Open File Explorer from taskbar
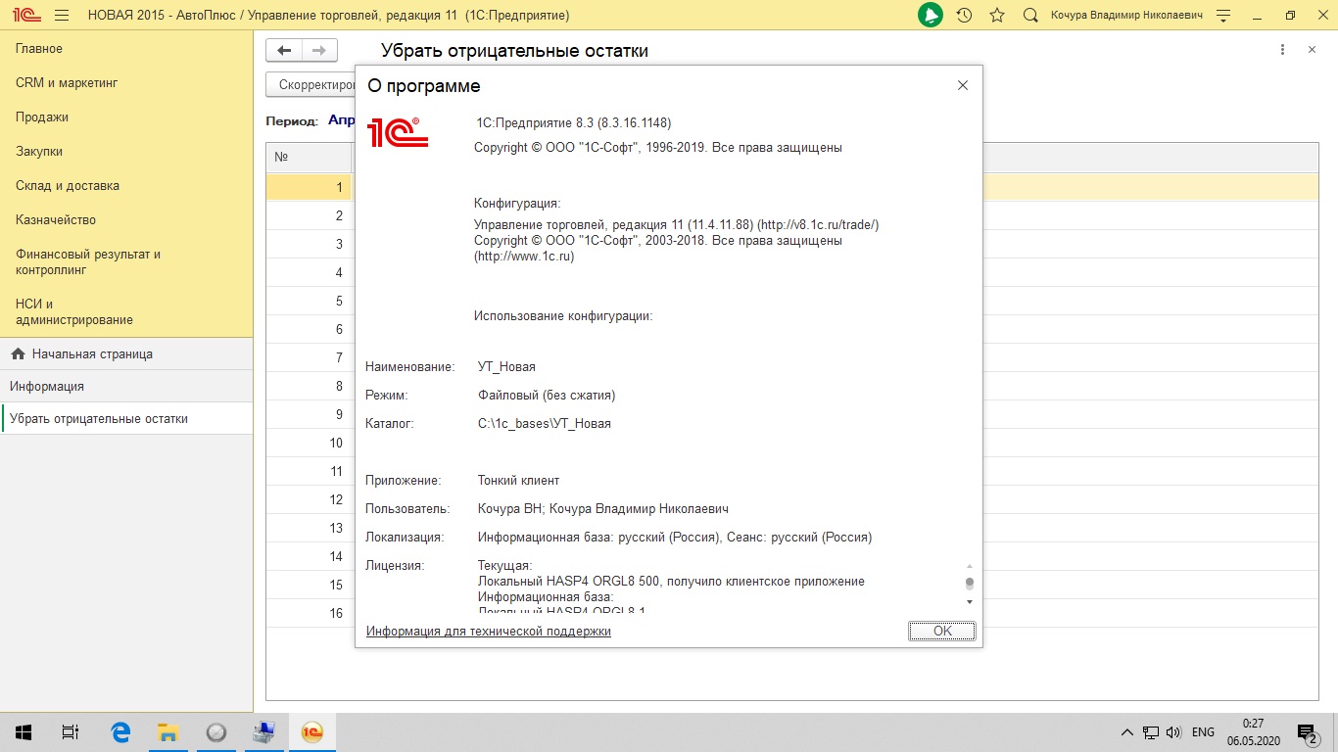The image size is (1338, 752). pos(168,731)
